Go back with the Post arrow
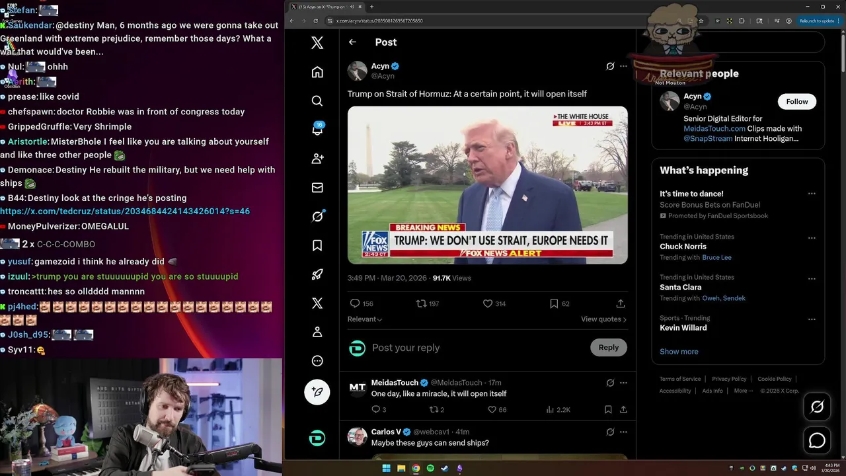 coord(352,42)
